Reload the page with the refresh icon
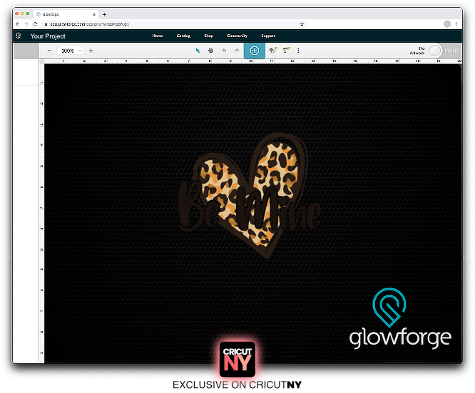Screen dimensions: 475x393 coord(35,24)
